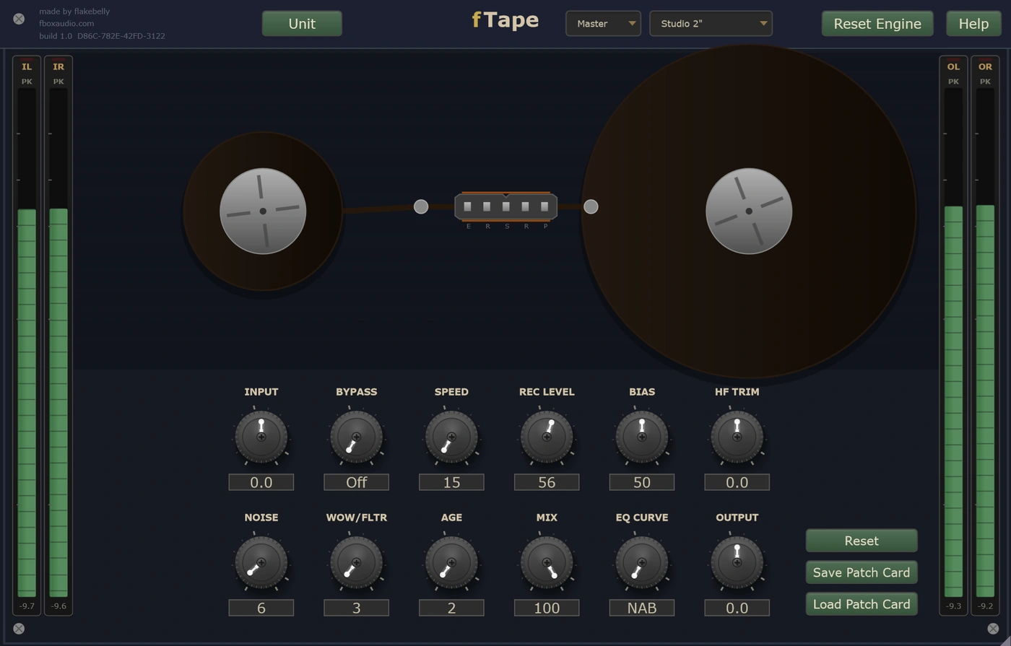1011x646 pixels.
Task: Click the REC LEVEL knob
Action: coord(547,437)
